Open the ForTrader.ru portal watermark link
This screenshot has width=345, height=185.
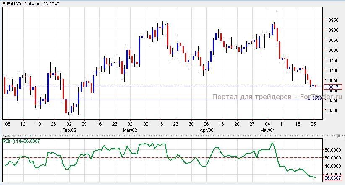277,97
